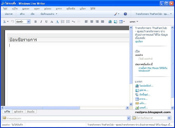Screen dimensions: 175x128
Task: Click the ประกาศ publish button
Action: (x=8, y=14)
